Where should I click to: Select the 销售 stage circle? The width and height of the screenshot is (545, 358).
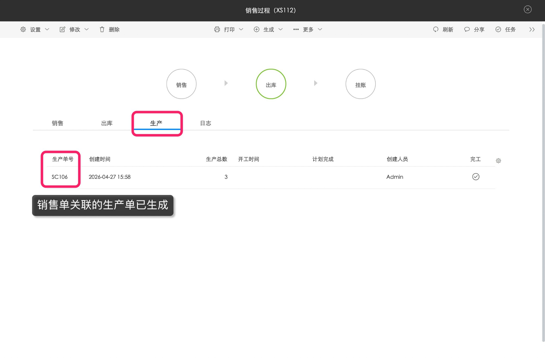pos(181,84)
